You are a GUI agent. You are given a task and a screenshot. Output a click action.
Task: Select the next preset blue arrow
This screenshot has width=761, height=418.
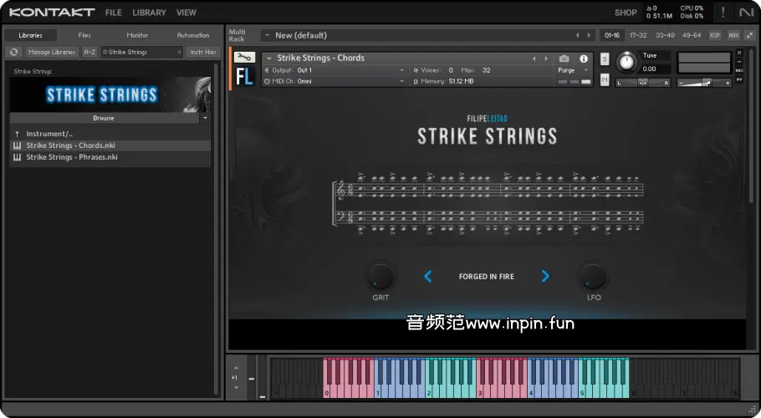point(545,277)
